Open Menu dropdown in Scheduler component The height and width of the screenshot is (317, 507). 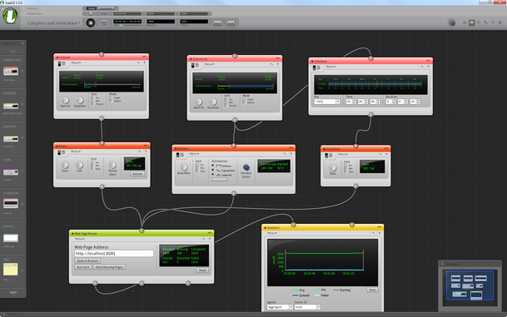[x=331, y=67]
